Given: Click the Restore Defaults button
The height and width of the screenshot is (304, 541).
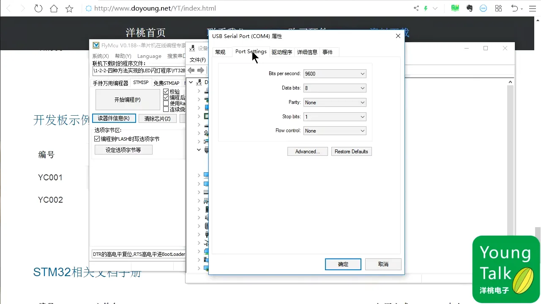Looking at the screenshot, I should pos(351,151).
